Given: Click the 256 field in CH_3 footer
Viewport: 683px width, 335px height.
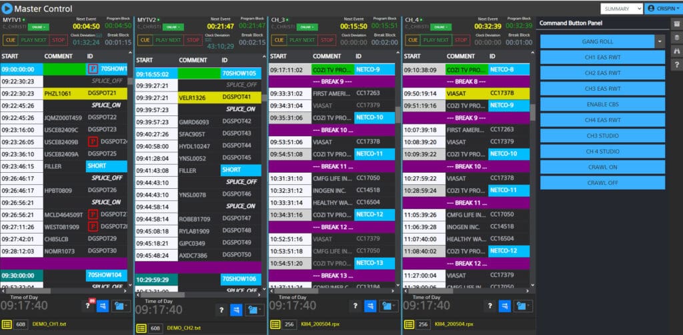Looking at the screenshot, I should pyautogui.click(x=289, y=324).
